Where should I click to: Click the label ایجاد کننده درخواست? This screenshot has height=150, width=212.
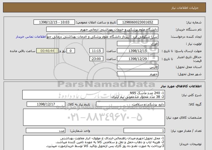pos(186,37)
